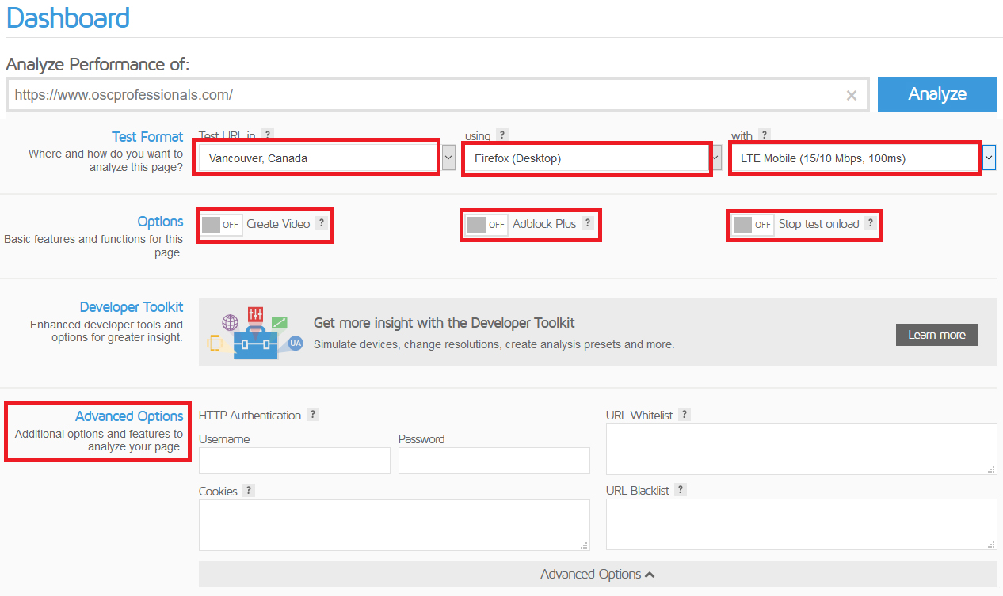Open the Developer Toolkit heading link

131,307
